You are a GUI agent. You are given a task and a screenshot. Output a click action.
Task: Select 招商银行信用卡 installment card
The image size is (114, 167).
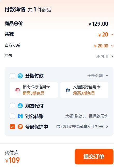coord(34,90)
